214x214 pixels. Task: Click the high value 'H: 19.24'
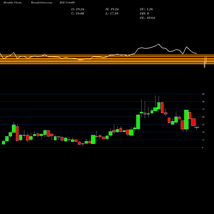pos(112,9)
